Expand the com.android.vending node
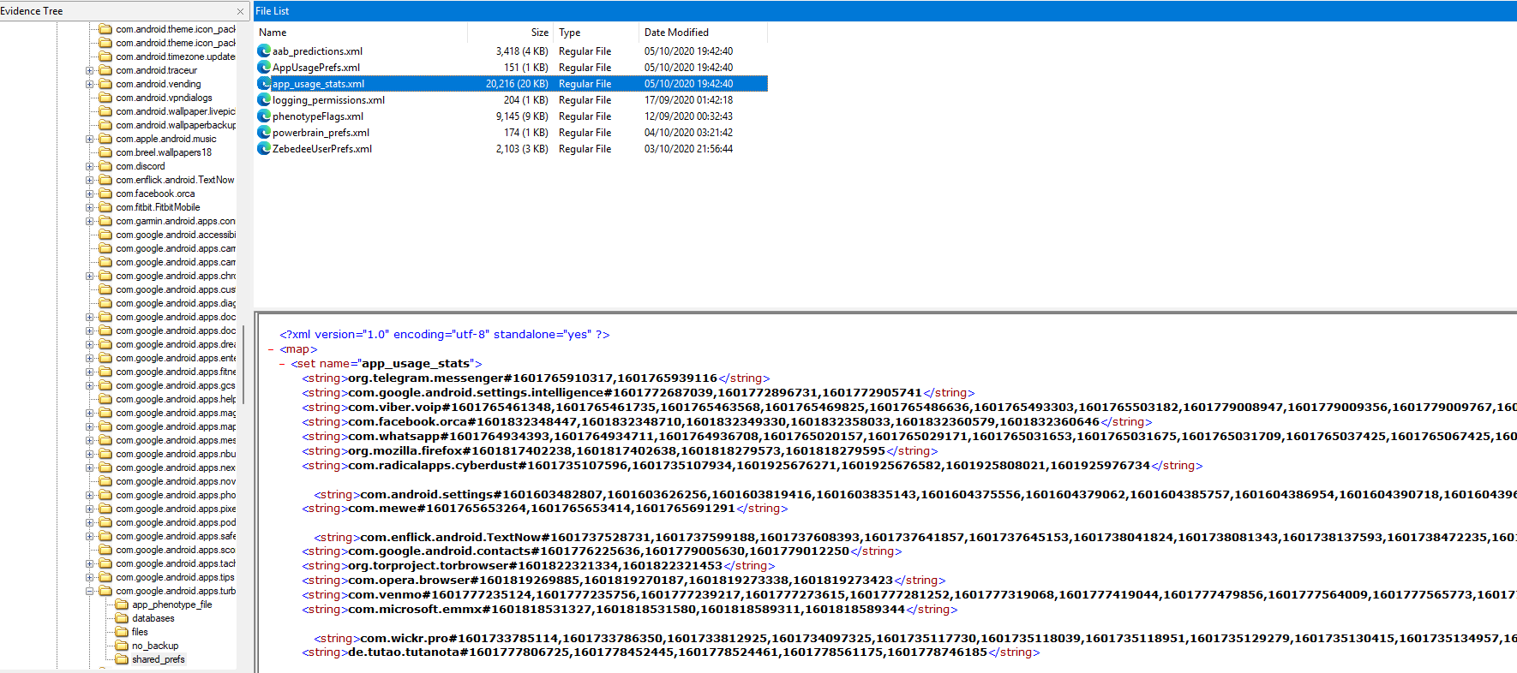This screenshot has width=1517, height=673. (90, 84)
